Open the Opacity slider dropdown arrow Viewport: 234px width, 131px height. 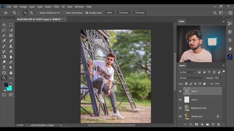tap(223, 78)
